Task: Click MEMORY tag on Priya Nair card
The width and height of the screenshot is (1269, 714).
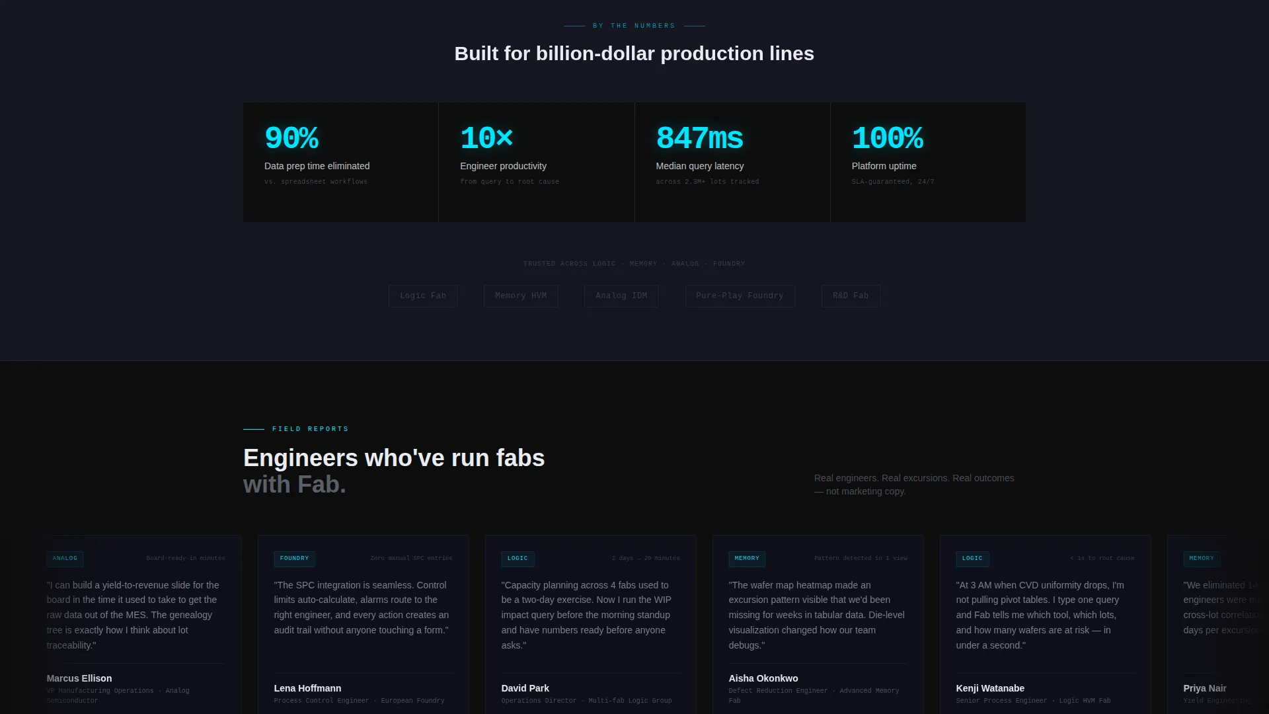Action: tap(1202, 559)
